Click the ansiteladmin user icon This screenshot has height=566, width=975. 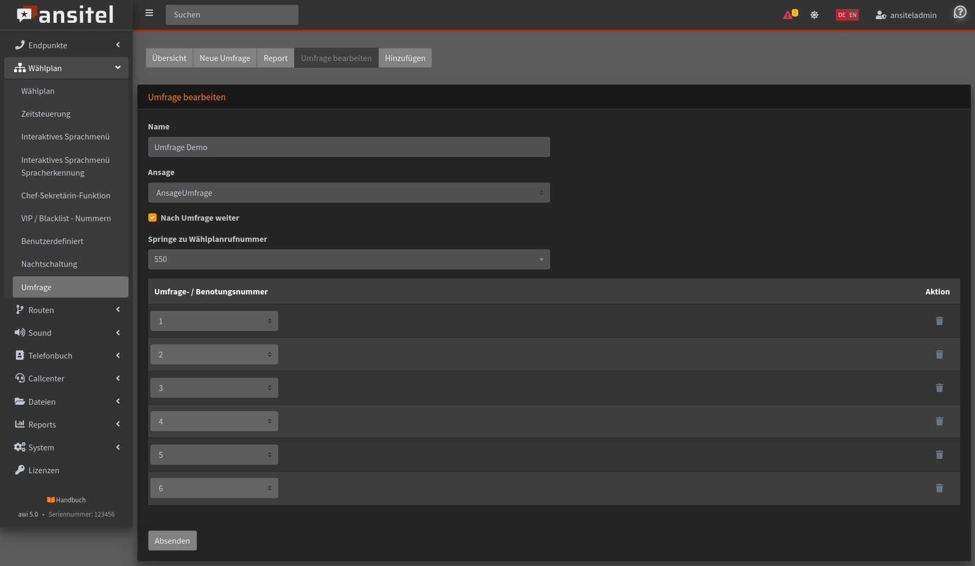880,15
